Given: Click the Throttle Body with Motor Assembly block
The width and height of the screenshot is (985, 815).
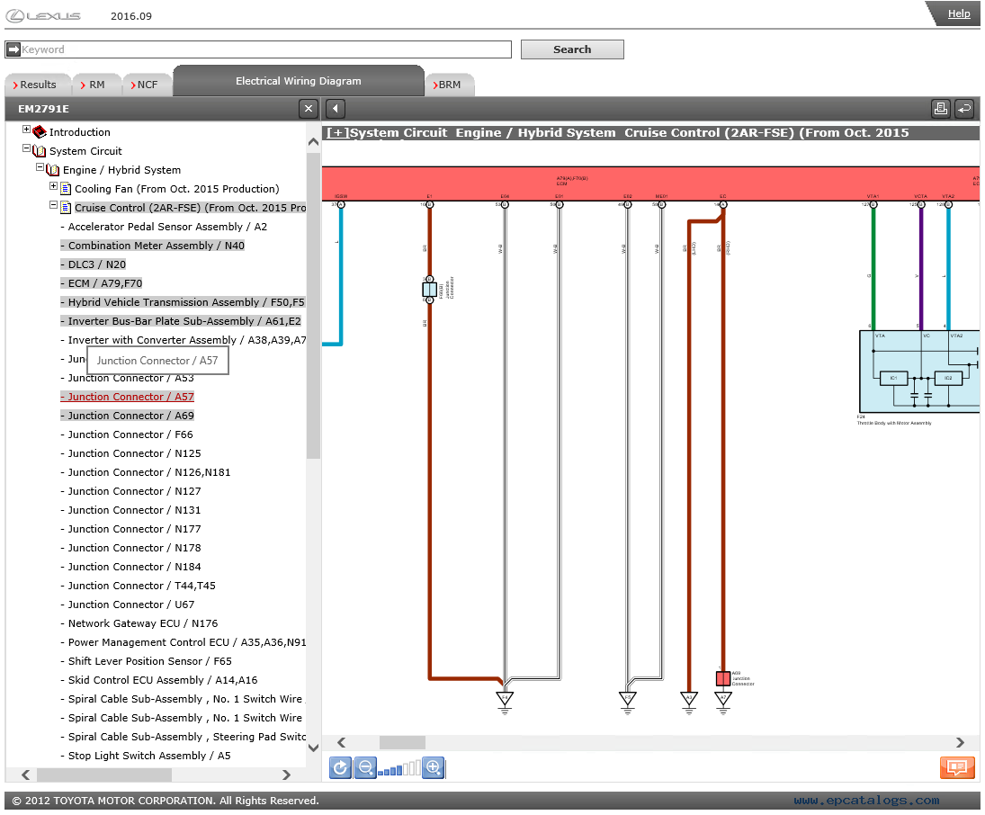Looking at the screenshot, I should tap(919, 372).
